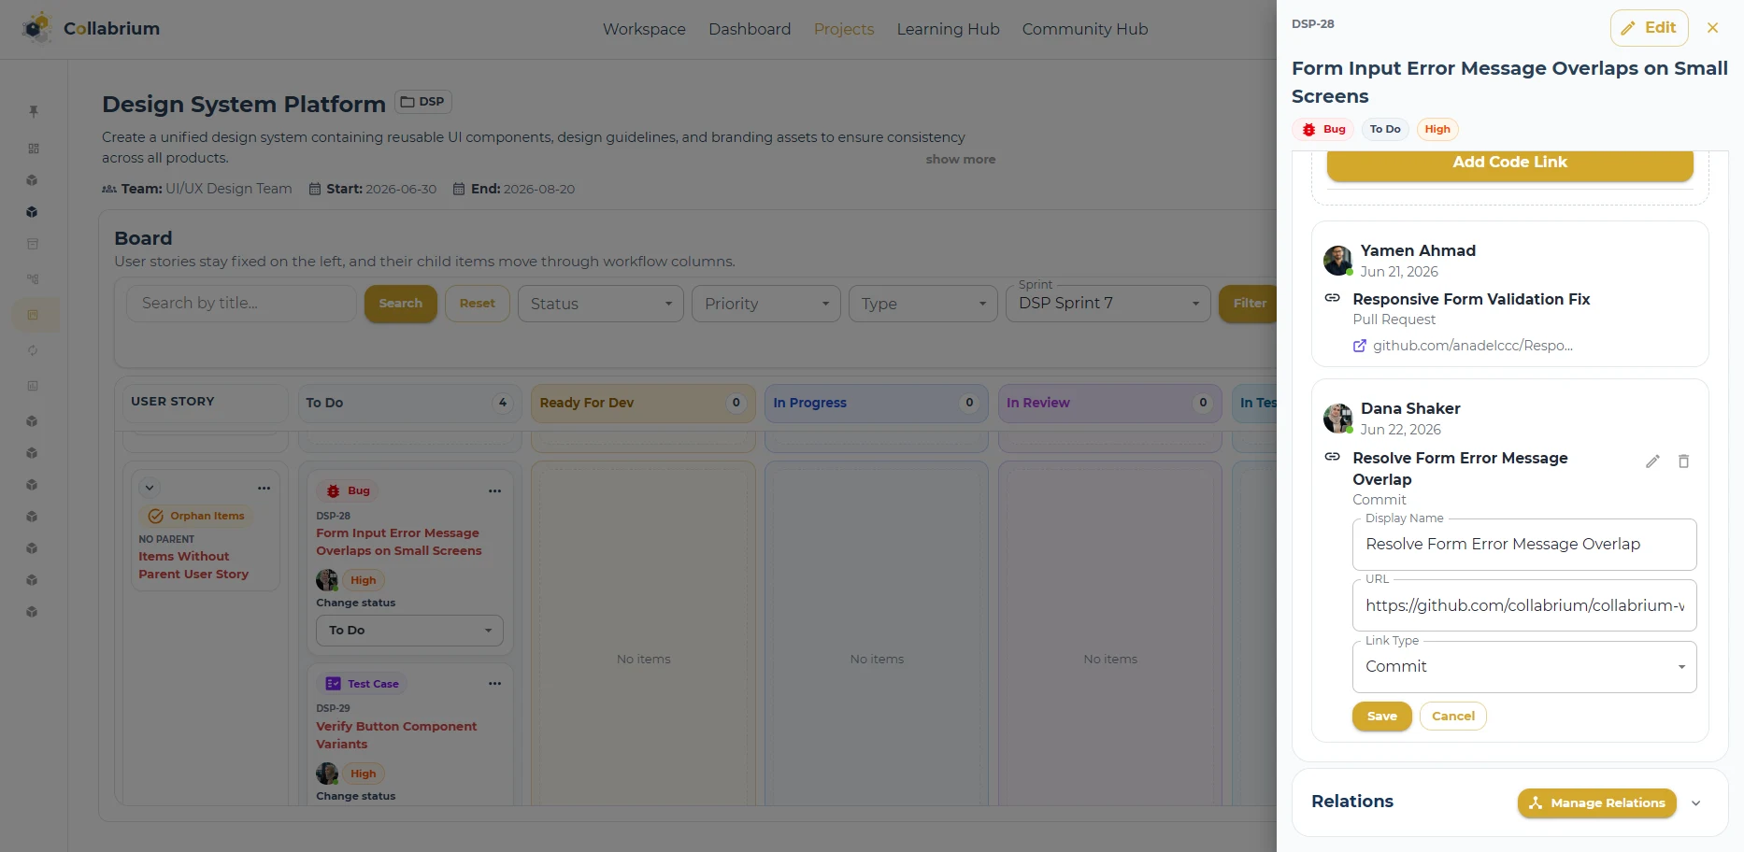Open the bar chart reports icon in the sidebar
The image size is (1744, 852).
33,386
